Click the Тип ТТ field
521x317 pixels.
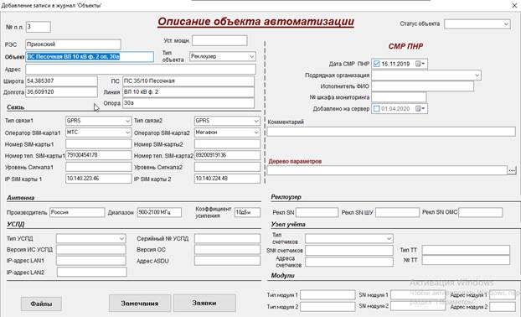[x=466, y=250]
